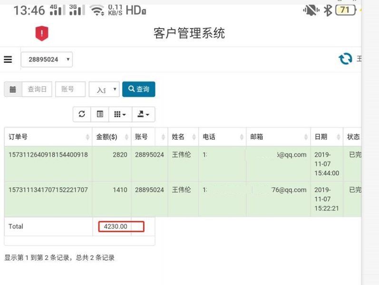Tap the battery 71 indicator
Viewport: 379px width, 285px height.
pyautogui.click(x=346, y=10)
